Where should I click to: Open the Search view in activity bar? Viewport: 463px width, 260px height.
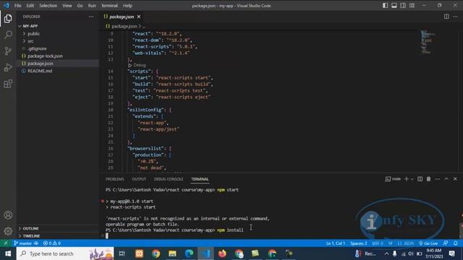8,35
